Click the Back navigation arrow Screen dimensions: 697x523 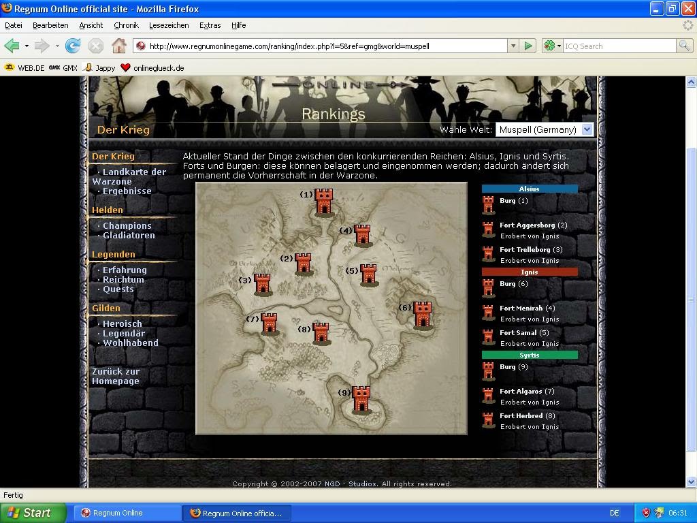coord(12,46)
